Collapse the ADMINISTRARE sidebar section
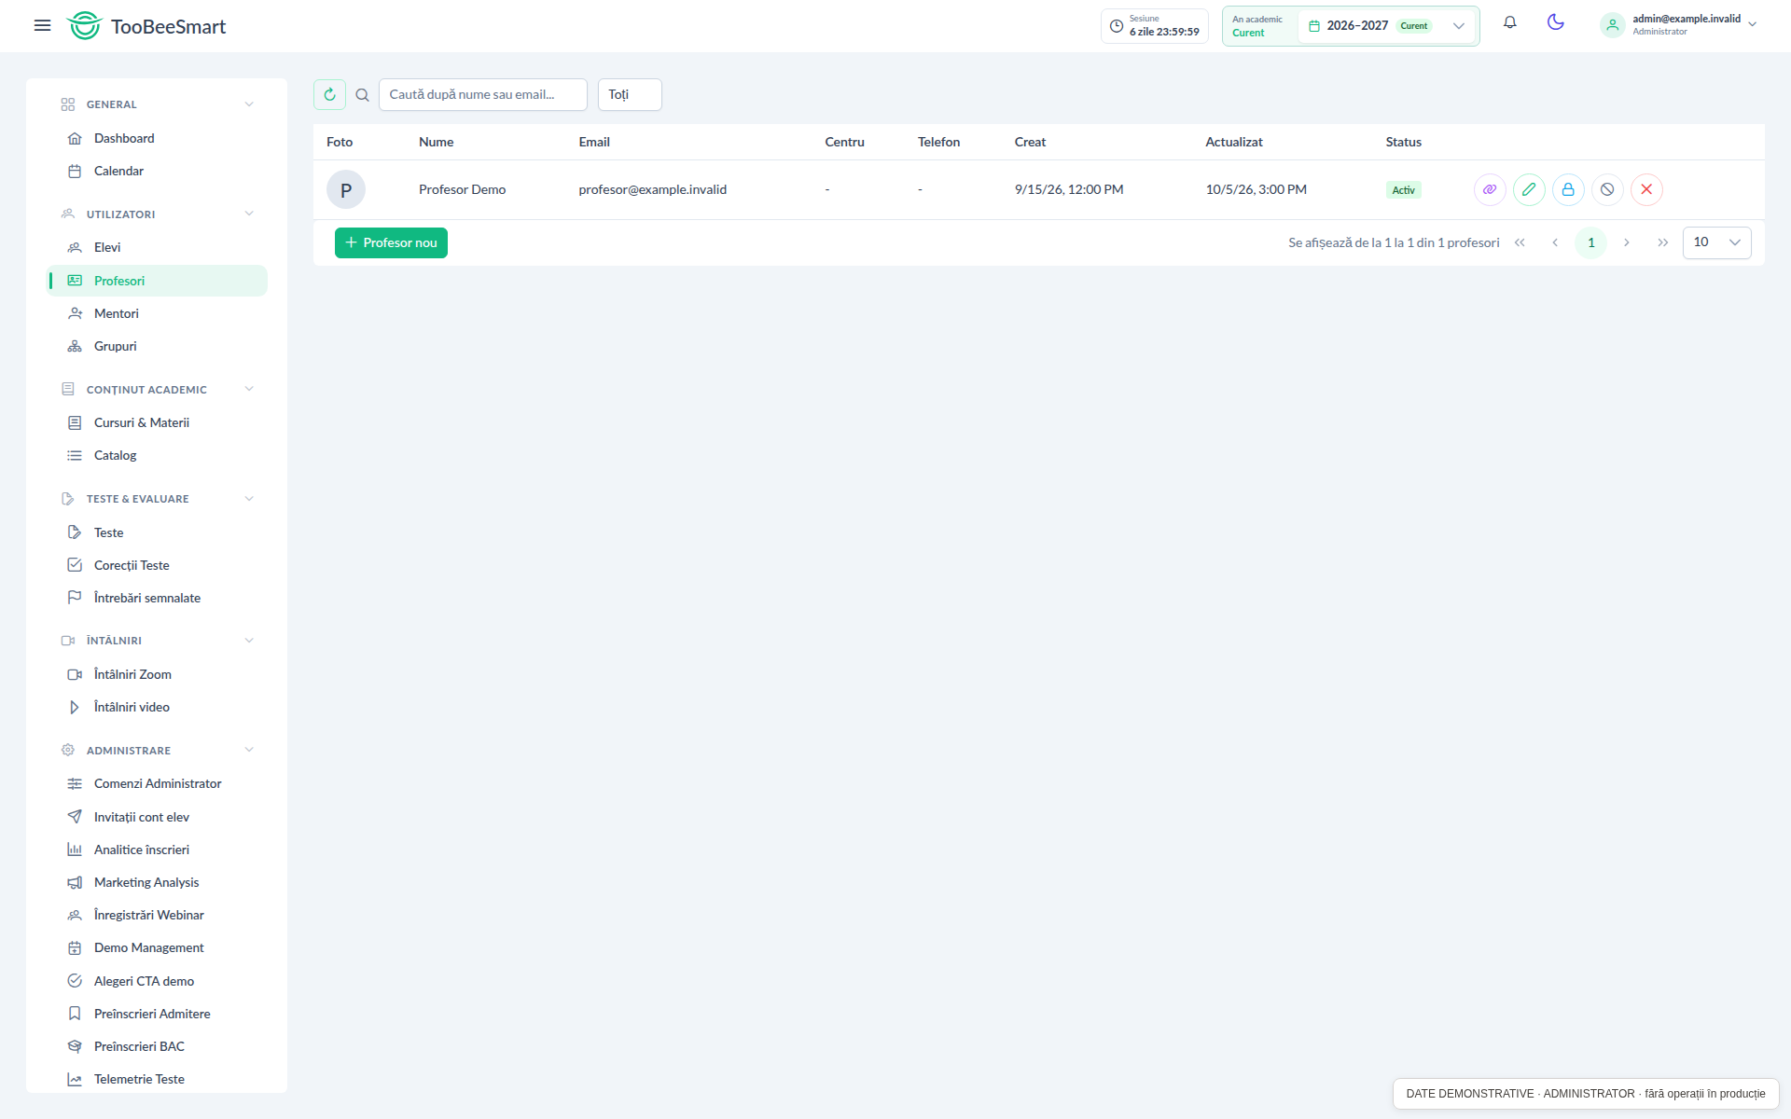This screenshot has height=1119, width=1791. coord(157,751)
